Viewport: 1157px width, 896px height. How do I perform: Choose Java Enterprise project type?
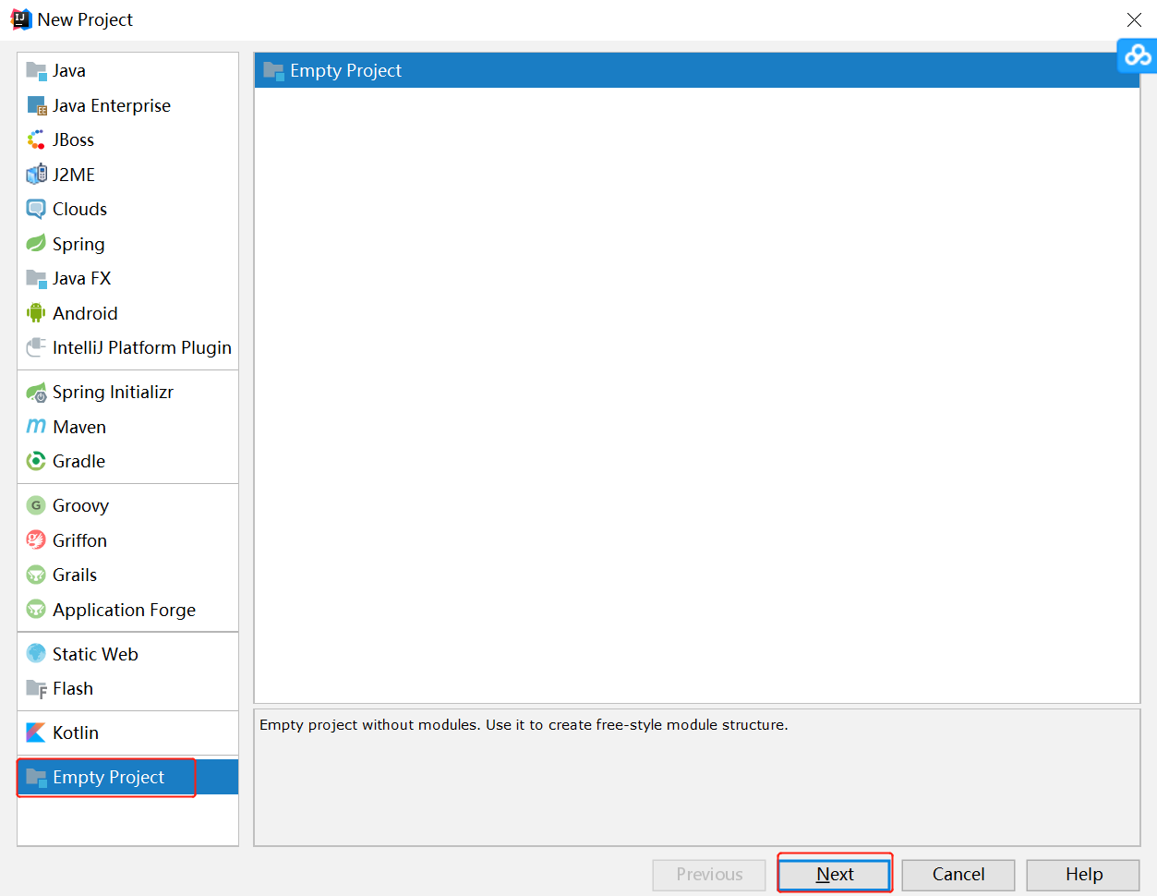coord(127,105)
